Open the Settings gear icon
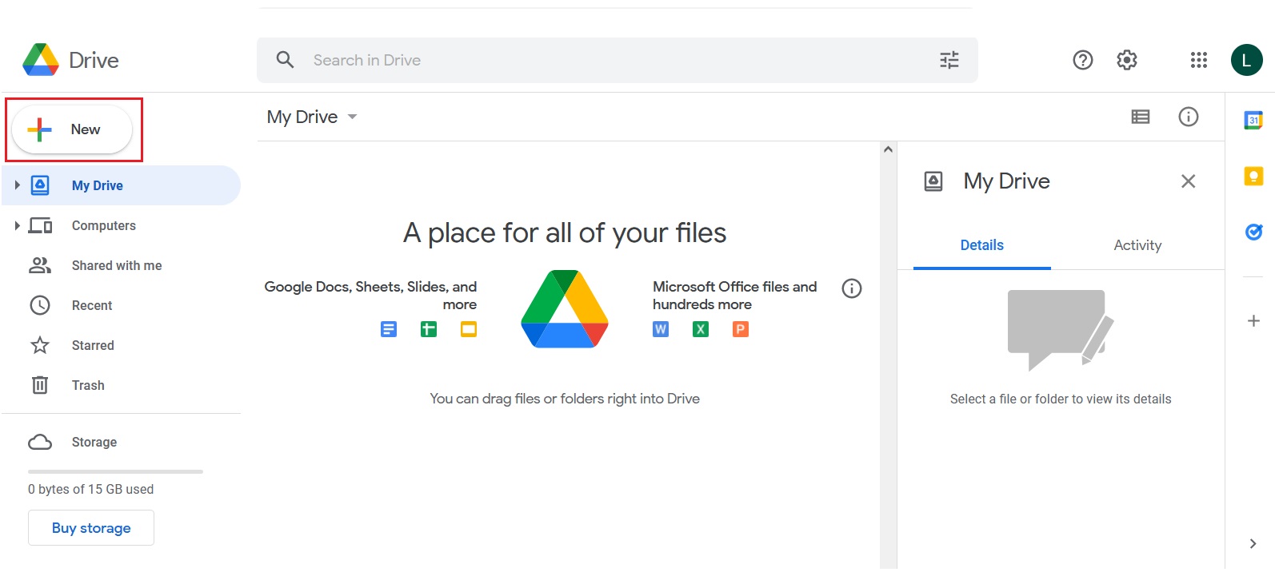 coord(1127,60)
